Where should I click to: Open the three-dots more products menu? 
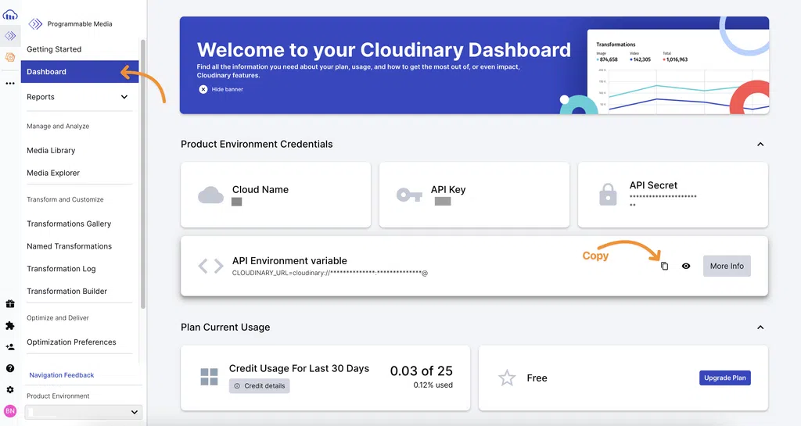click(9, 83)
